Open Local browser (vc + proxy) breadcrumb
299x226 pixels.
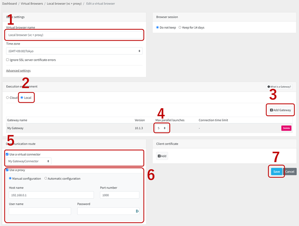coord(64,4)
